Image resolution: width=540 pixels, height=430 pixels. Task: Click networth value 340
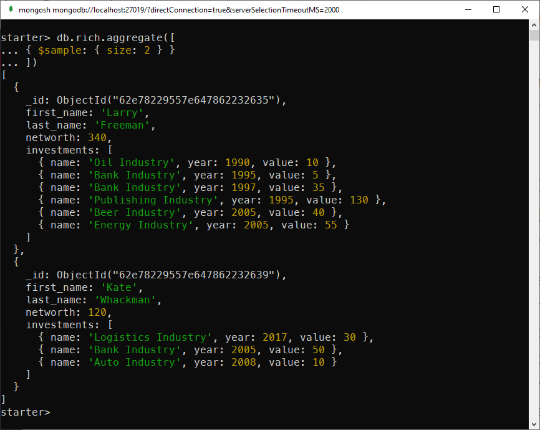[x=97, y=137]
